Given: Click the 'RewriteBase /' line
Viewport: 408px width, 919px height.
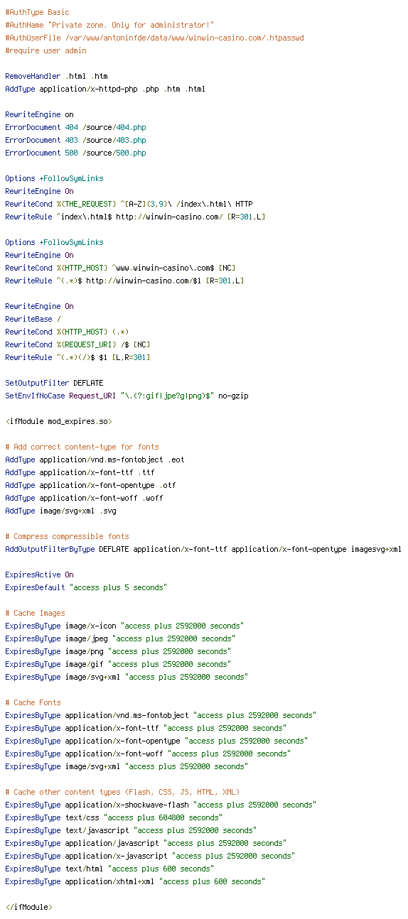Looking at the screenshot, I should click(33, 319).
